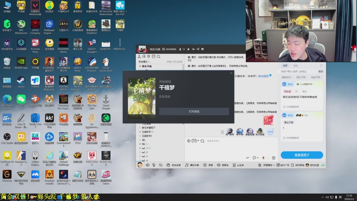Switch to the 我的 tab
The width and height of the screenshot is (357, 201).
295,66
